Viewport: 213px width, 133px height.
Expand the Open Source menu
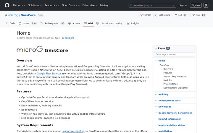coord(71,5)
